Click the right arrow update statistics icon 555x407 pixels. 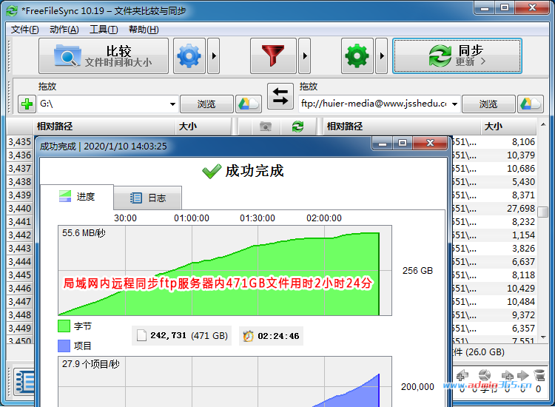522,375
